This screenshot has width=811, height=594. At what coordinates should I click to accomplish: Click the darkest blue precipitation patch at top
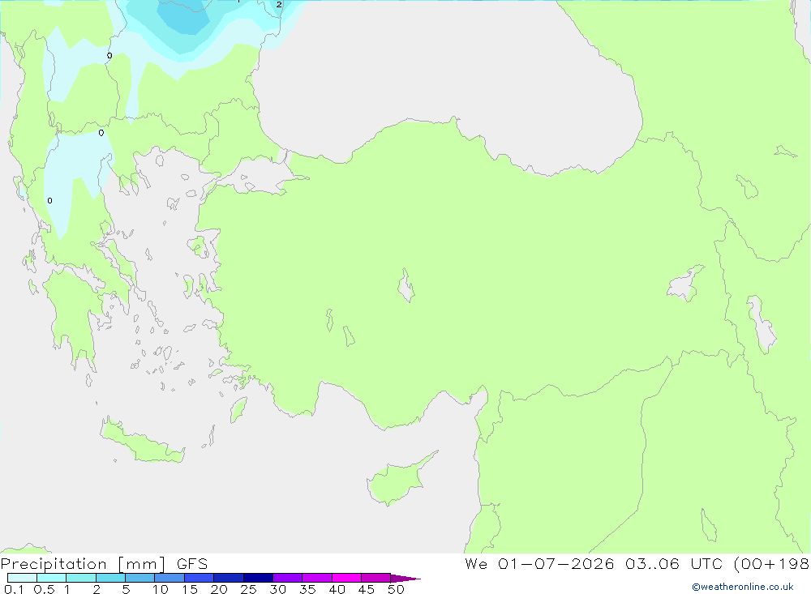[x=183, y=17]
